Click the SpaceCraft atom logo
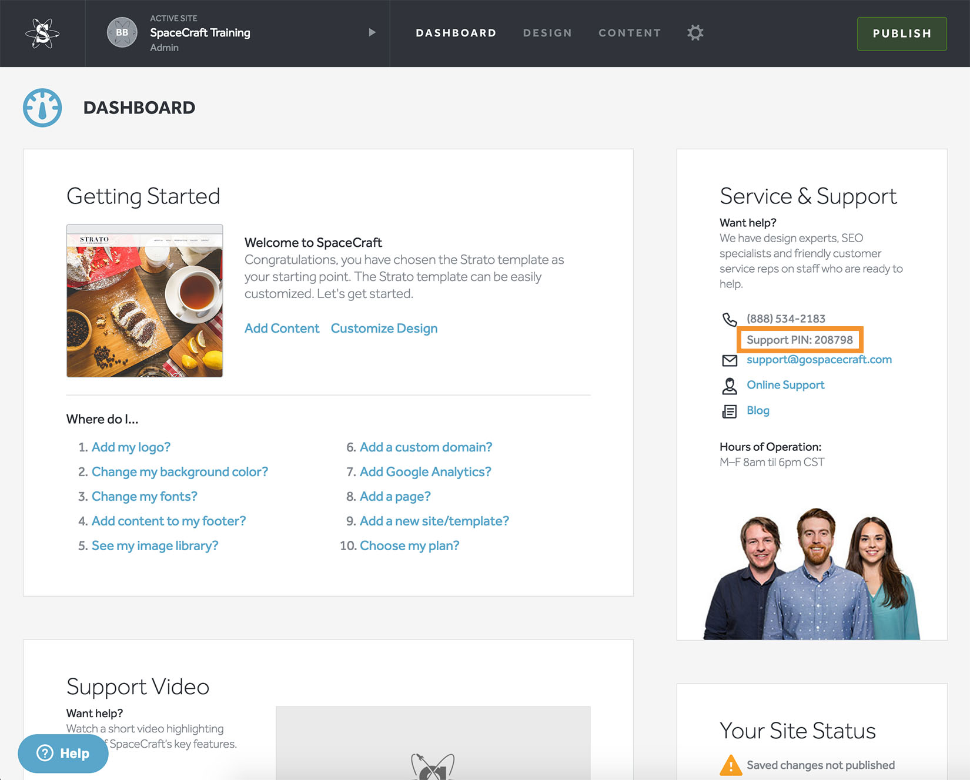Image resolution: width=970 pixels, height=780 pixels. click(42, 33)
